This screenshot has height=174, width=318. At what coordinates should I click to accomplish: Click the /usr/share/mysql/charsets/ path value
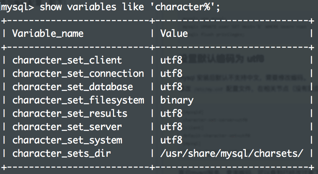232,153
